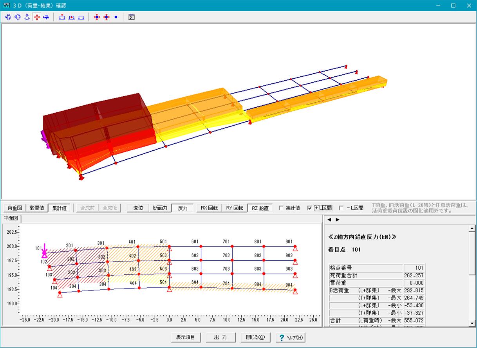Screen dimensions: 477x348
Task: Go to next result with right arrow
Action: pos(338,220)
